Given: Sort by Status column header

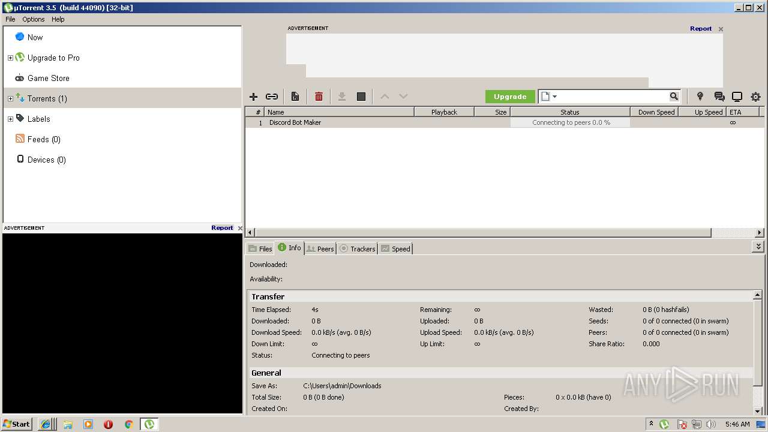Looking at the screenshot, I should 570,112.
